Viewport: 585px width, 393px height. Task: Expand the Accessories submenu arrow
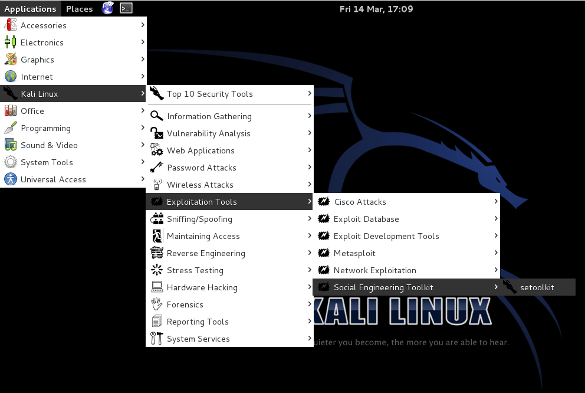tap(143, 25)
